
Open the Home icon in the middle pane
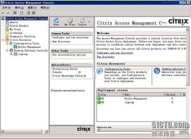pos(56,22)
